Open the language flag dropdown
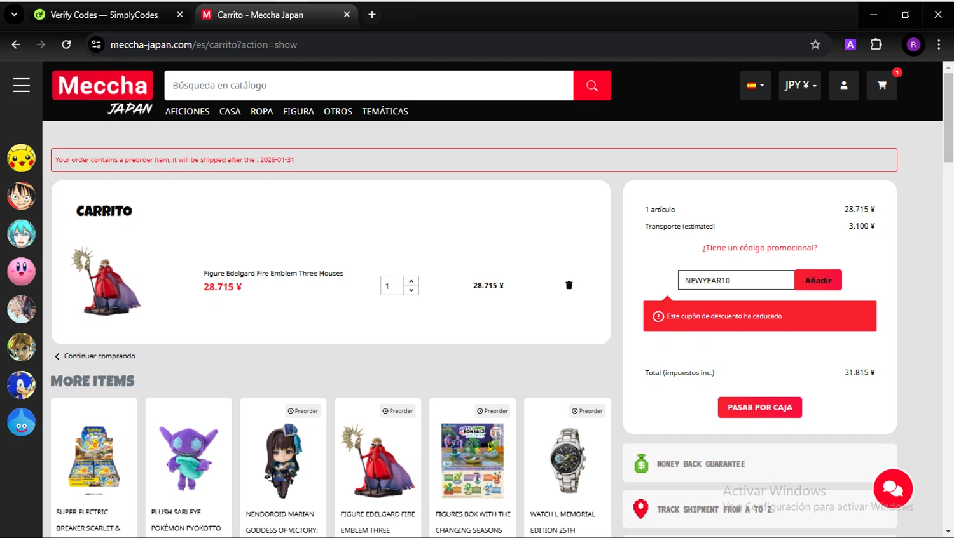Screen dimensions: 954x538 756,85
